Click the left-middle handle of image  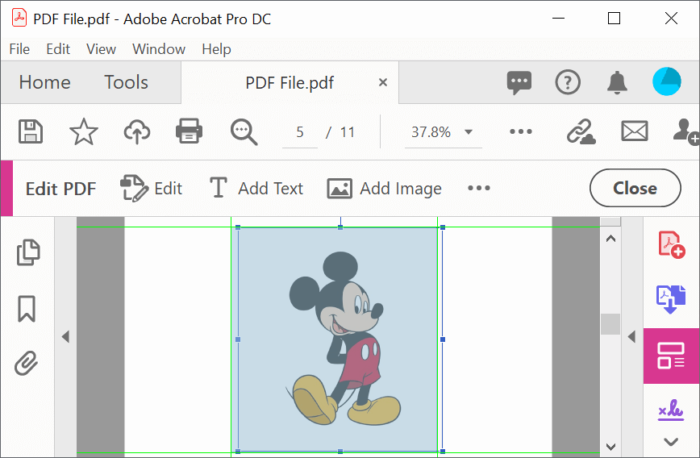(238, 339)
